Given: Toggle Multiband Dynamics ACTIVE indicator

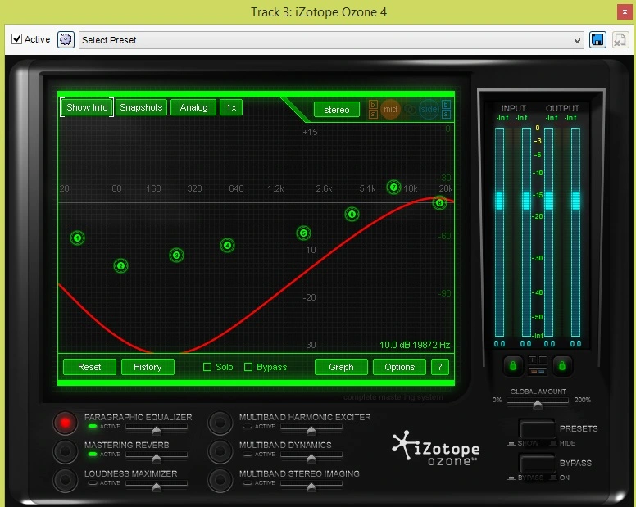Looking at the screenshot, I should point(248,454).
